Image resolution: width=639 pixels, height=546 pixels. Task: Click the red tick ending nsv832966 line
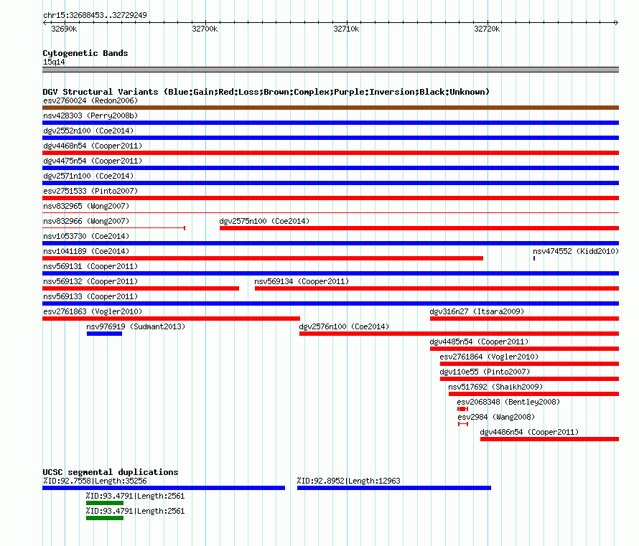(x=185, y=228)
